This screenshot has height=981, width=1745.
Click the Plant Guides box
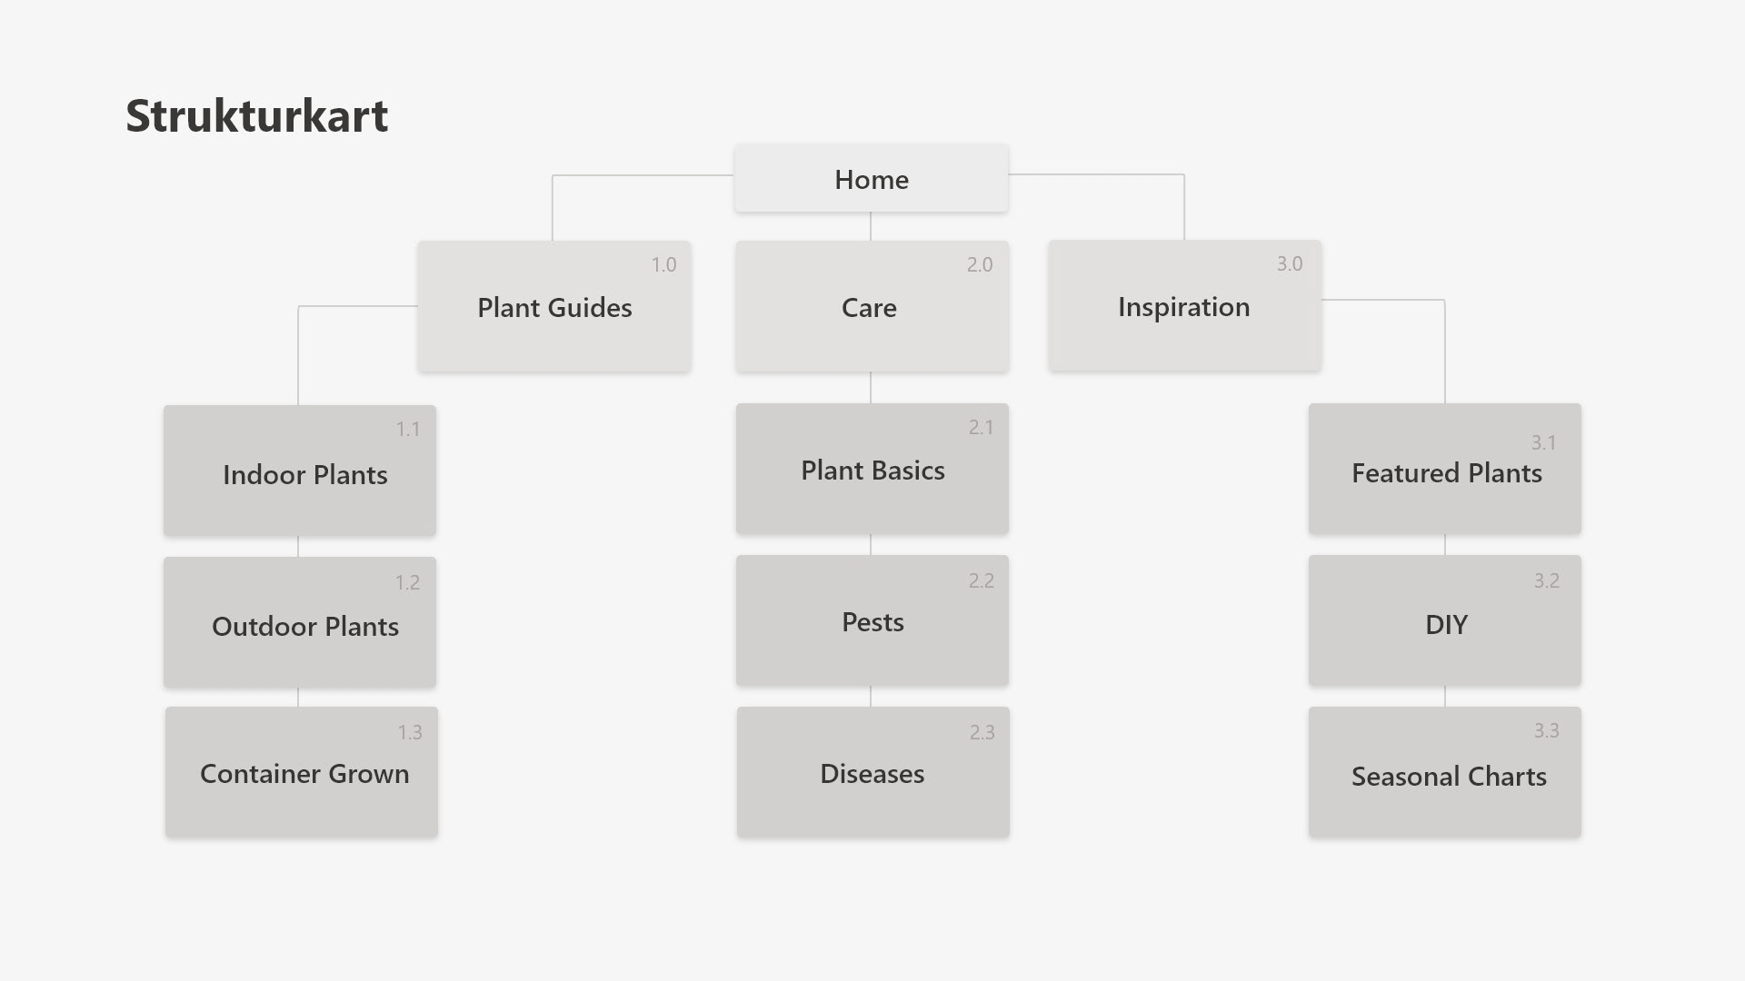pos(553,306)
